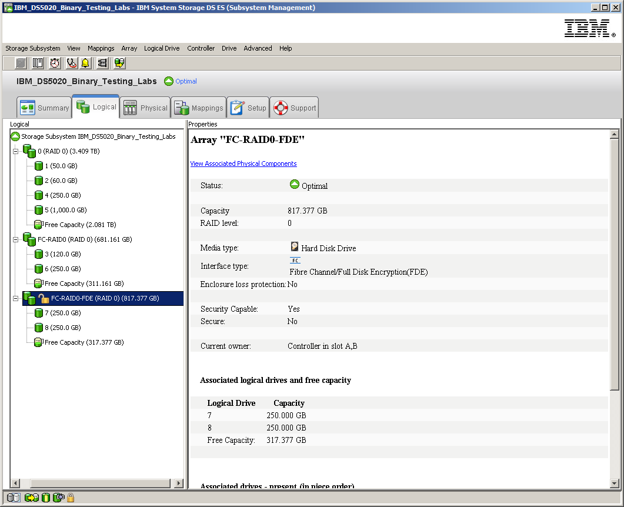Screen dimensions: 624x507
Task: Click the green status icon beside Optimal in Properties
Action: [x=295, y=184]
